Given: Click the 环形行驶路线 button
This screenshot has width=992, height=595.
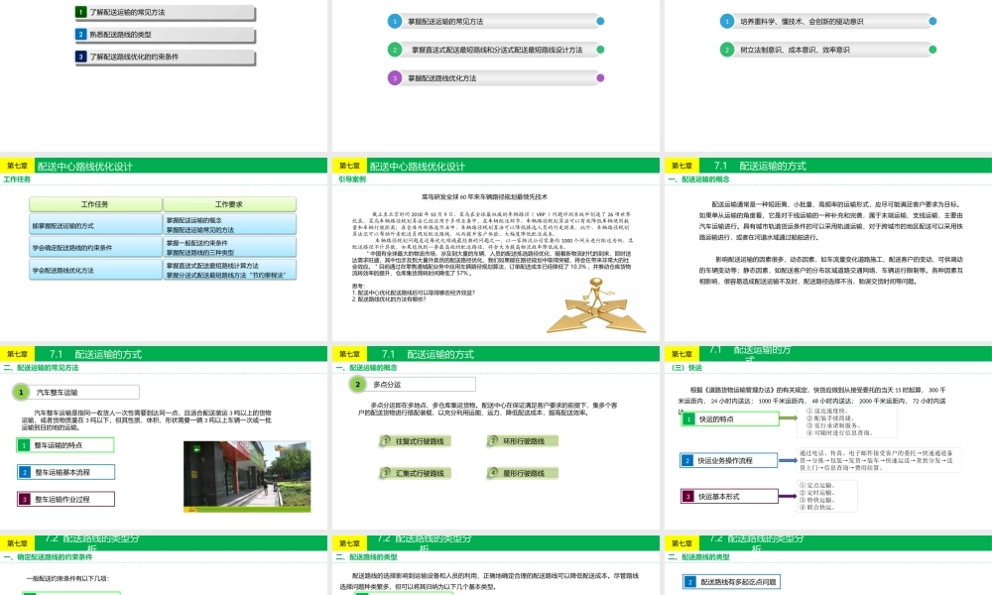Looking at the screenshot, I should [517, 440].
